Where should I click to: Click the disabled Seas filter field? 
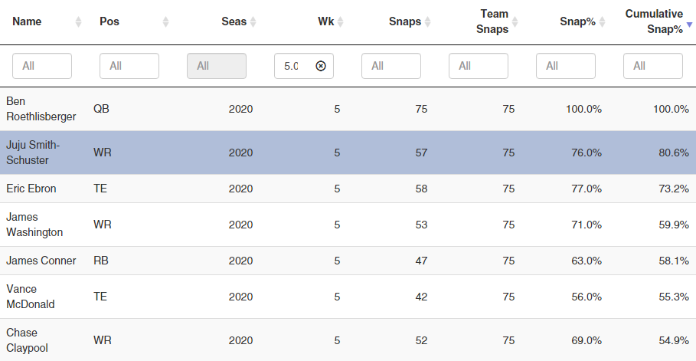click(217, 66)
